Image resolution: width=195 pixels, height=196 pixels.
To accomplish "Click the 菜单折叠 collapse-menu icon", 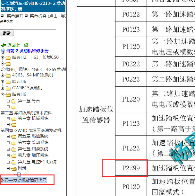I will coord(26,16).
